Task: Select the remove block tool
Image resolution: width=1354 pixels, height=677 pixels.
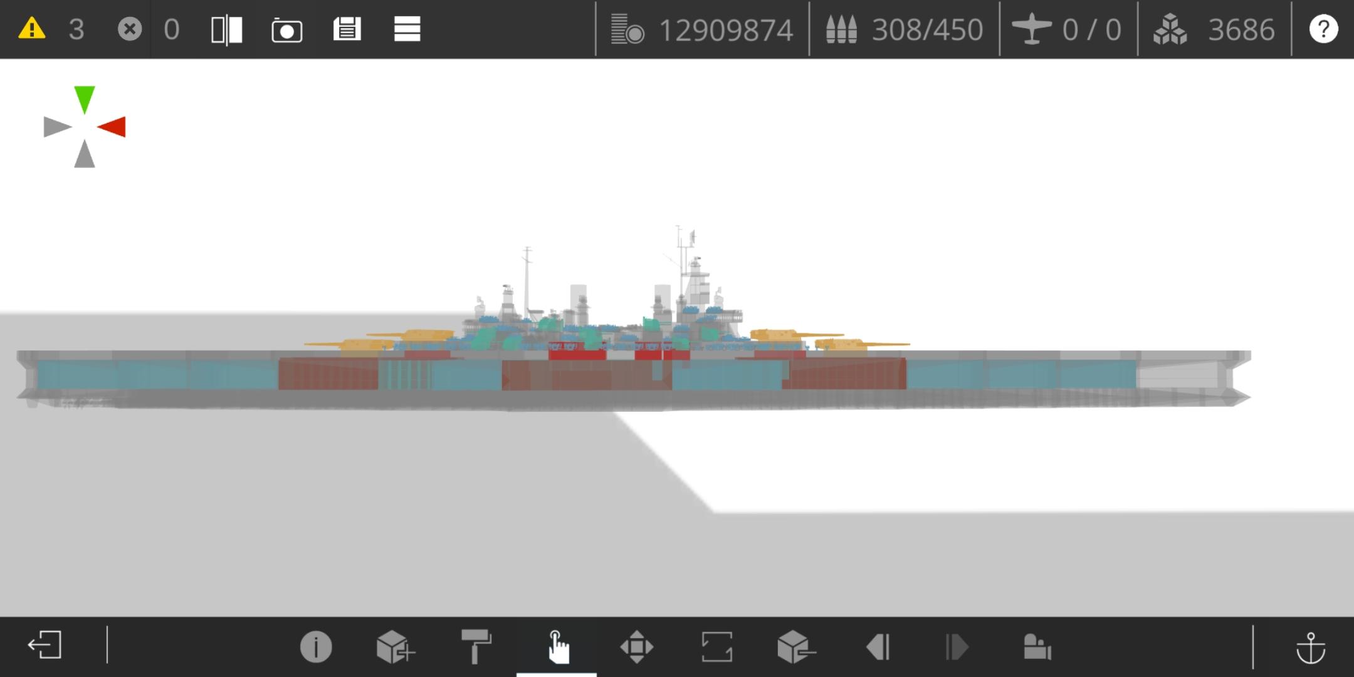Action: tap(796, 646)
